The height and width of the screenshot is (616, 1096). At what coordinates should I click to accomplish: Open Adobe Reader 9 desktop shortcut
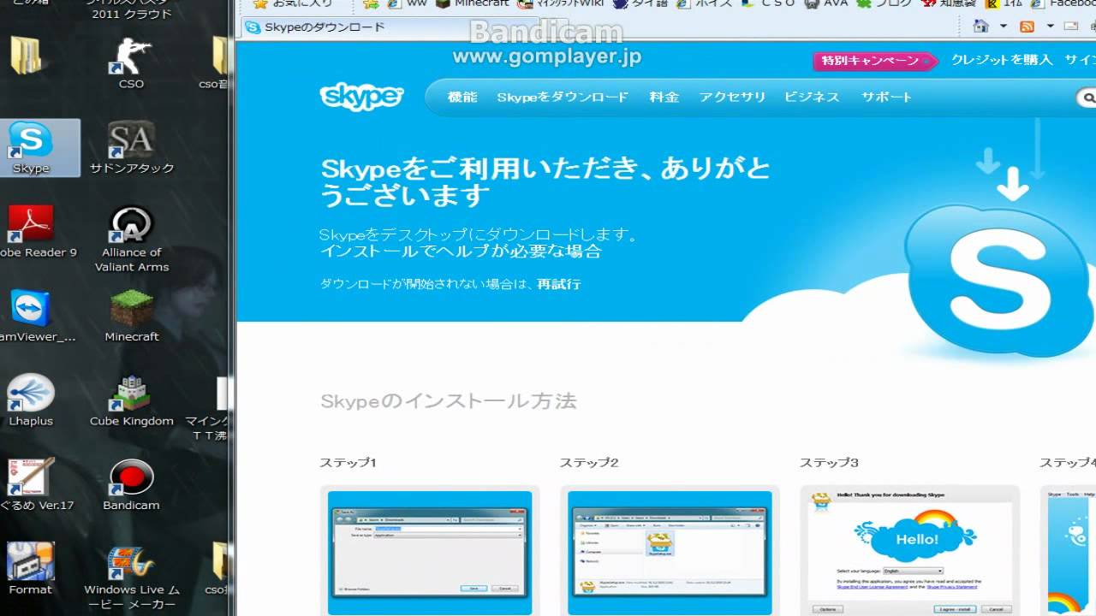[34, 232]
